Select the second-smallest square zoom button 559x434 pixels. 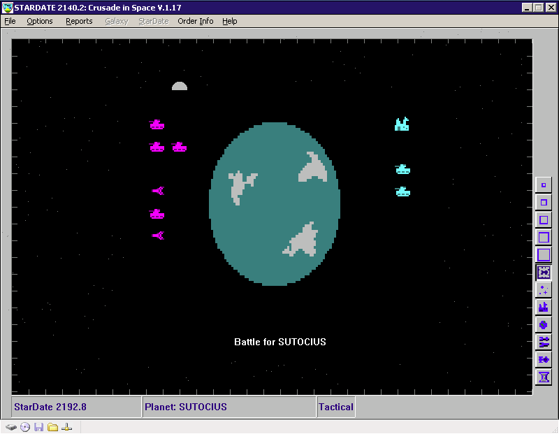tap(544, 203)
